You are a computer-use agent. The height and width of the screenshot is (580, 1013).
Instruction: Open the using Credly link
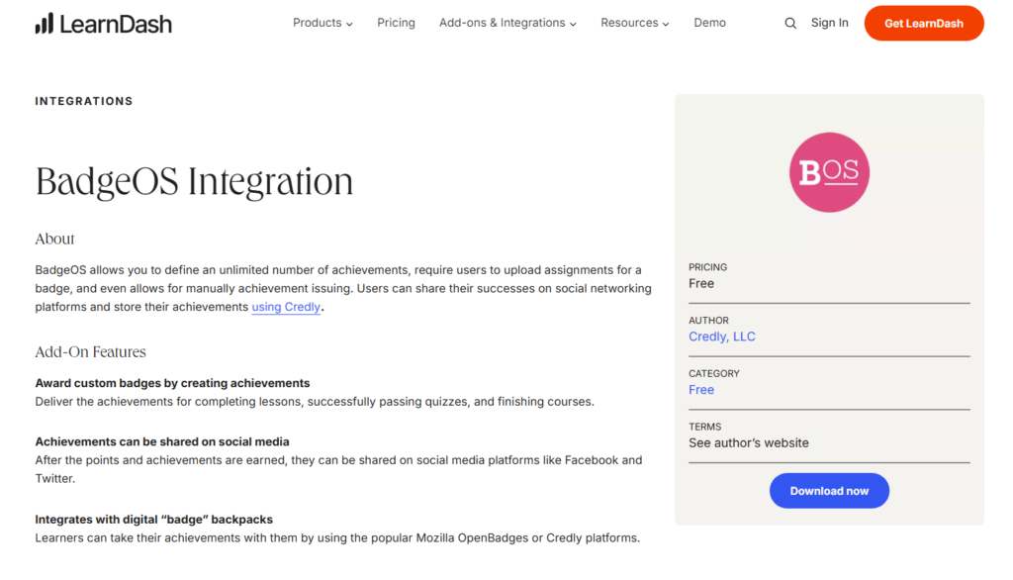pos(286,307)
